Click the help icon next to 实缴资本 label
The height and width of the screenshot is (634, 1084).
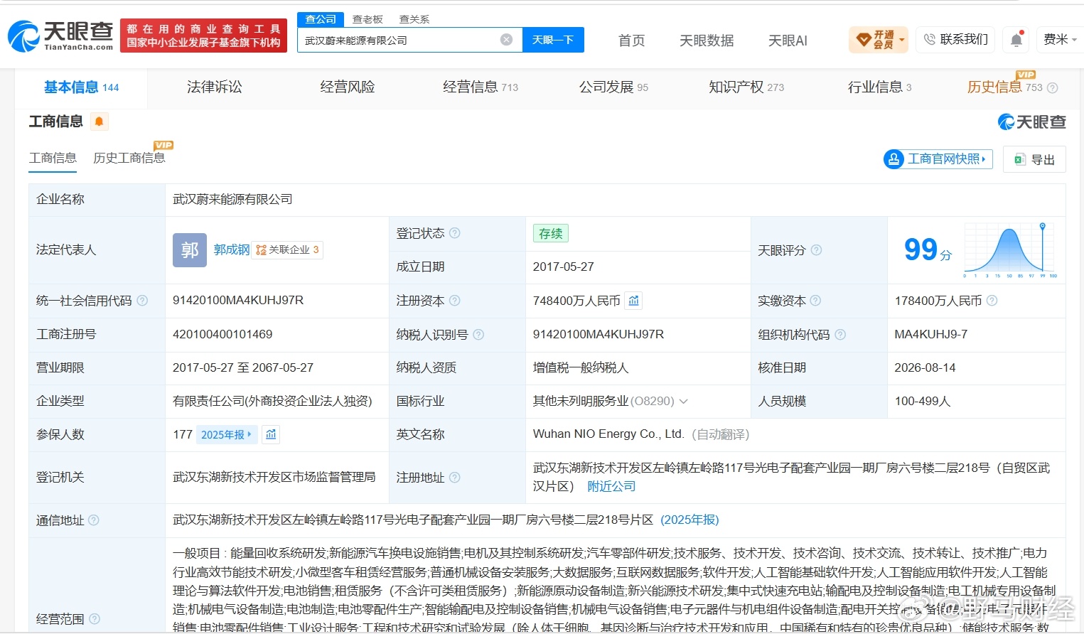(x=815, y=301)
